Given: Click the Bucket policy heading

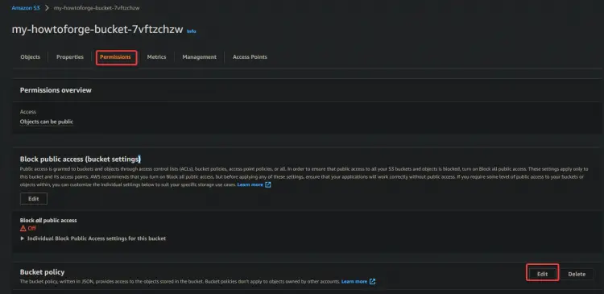Looking at the screenshot, I should click(43, 272).
